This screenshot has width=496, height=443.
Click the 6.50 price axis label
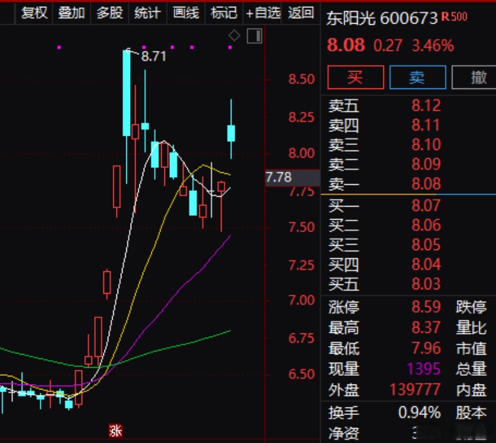click(x=301, y=375)
